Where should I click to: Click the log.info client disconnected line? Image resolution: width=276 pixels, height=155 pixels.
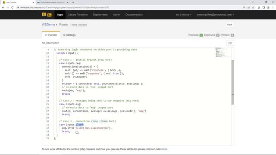tap(87, 128)
